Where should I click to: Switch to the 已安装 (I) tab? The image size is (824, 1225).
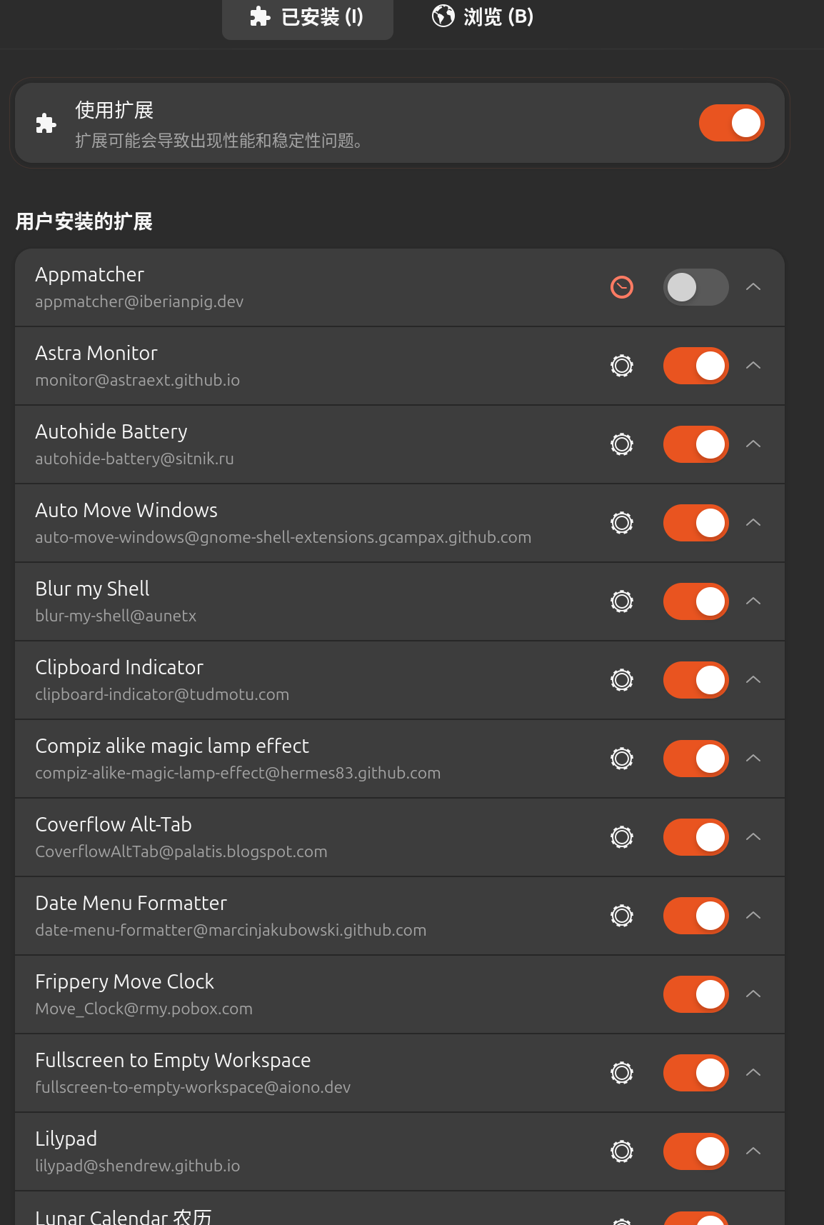pos(308,17)
